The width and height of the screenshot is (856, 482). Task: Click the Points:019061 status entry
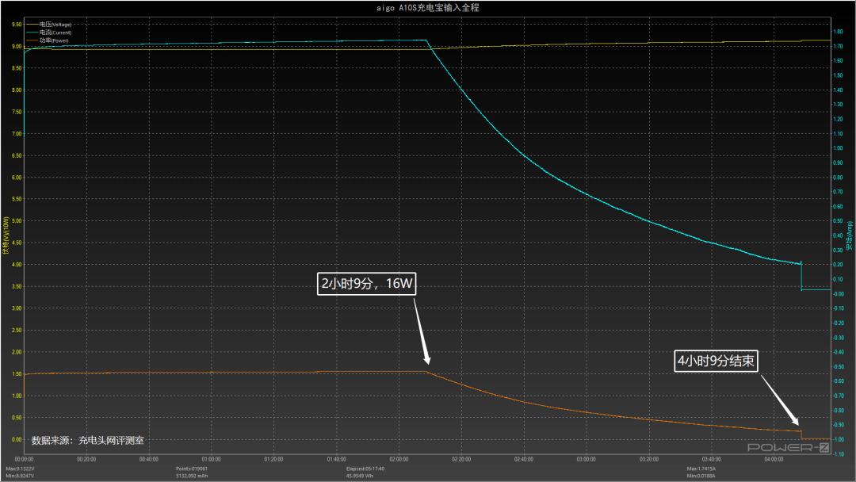192,469
